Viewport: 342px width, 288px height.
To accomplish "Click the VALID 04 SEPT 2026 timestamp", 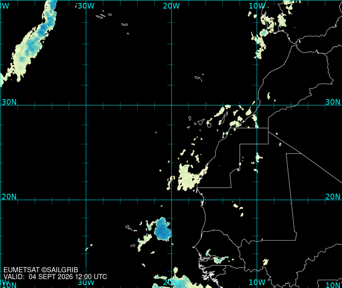I will coord(55,277).
